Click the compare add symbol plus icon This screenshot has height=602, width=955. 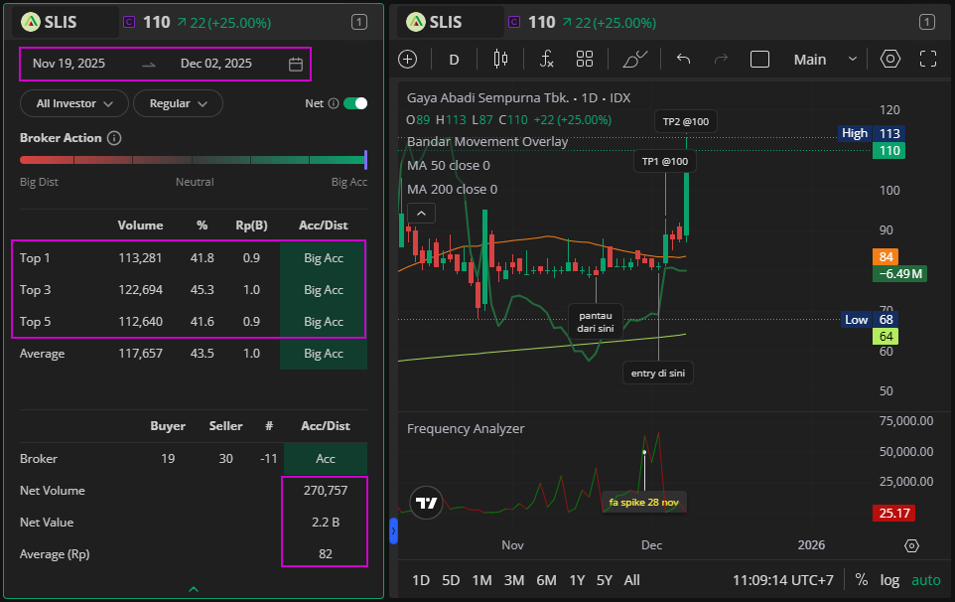tap(408, 60)
